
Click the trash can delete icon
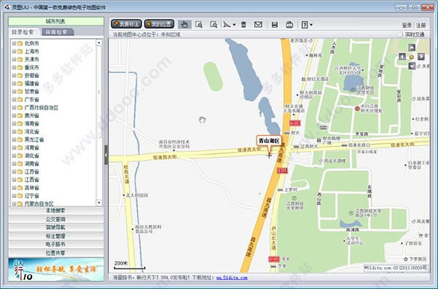[x=244, y=25]
